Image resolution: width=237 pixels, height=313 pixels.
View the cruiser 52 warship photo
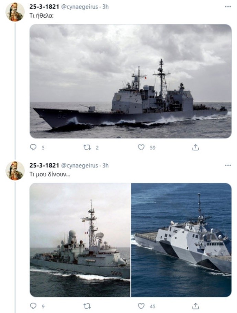[x=131, y=81]
